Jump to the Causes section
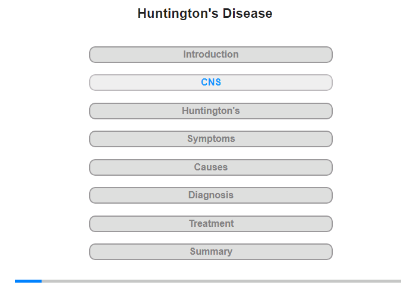 (210, 167)
